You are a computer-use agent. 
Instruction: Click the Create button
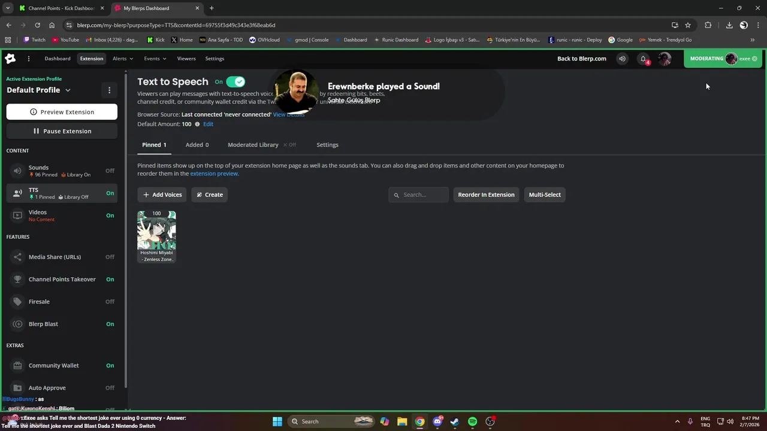(209, 195)
